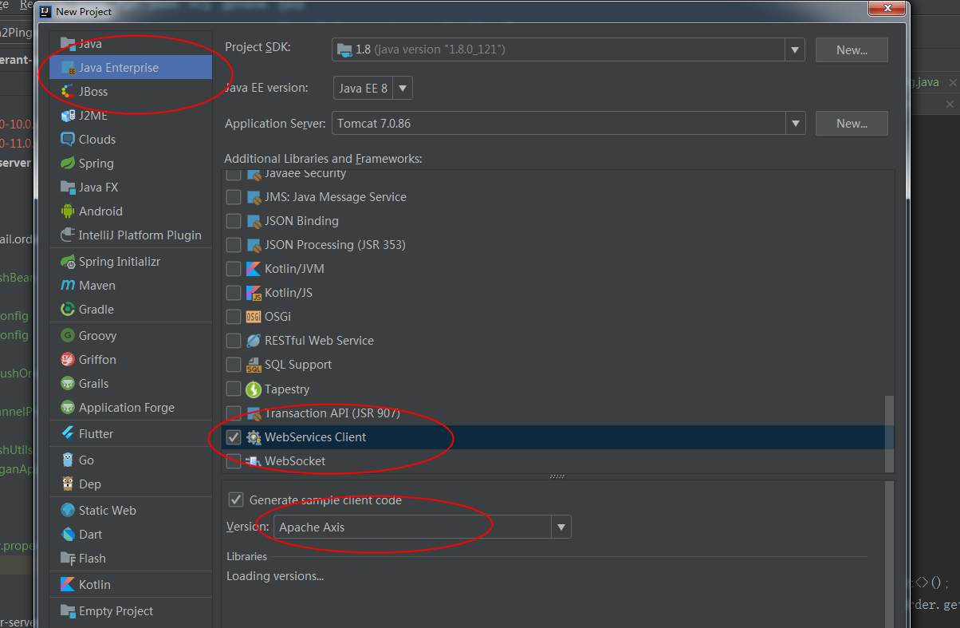Screen dimensions: 960x628
Task: Check the SQL Support box
Action: coord(234,365)
